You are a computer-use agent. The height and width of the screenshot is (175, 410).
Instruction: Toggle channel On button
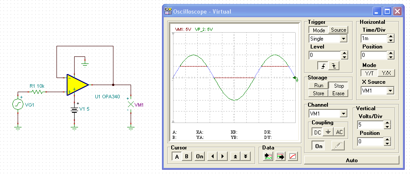point(319,146)
